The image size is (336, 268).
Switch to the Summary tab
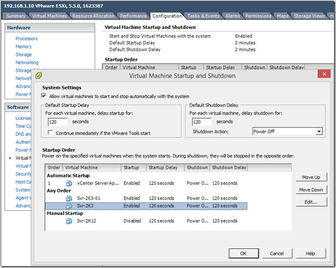tap(16, 16)
